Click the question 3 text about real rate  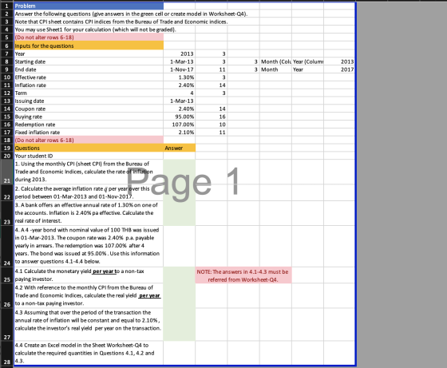(89, 213)
